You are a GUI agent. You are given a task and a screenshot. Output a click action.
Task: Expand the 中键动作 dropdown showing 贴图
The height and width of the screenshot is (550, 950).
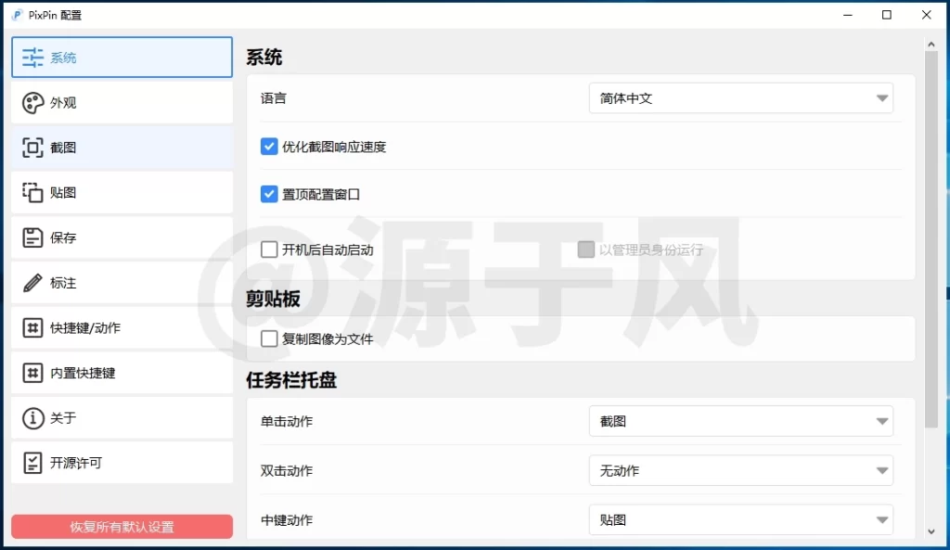(740, 520)
